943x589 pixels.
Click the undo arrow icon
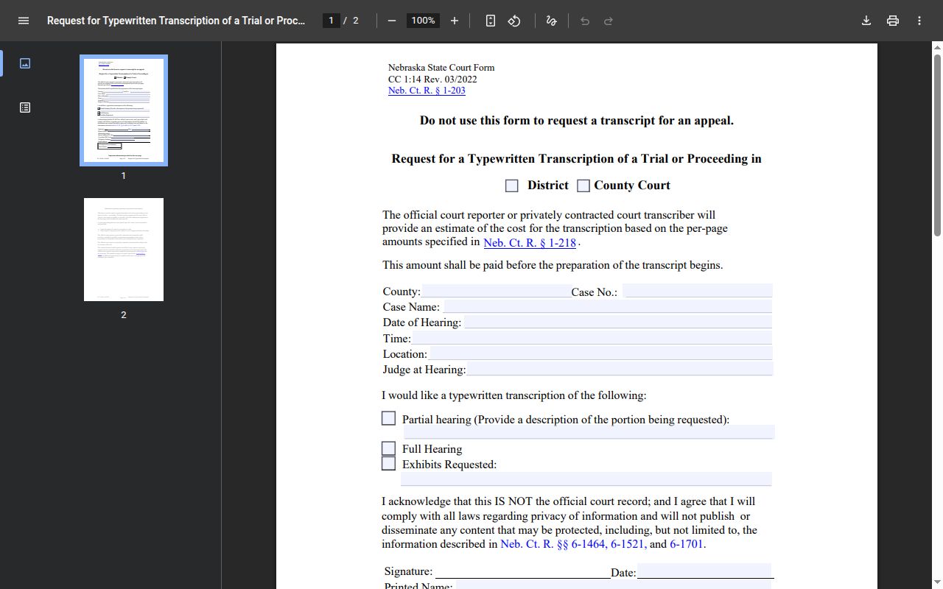pyautogui.click(x=585, y=21)
